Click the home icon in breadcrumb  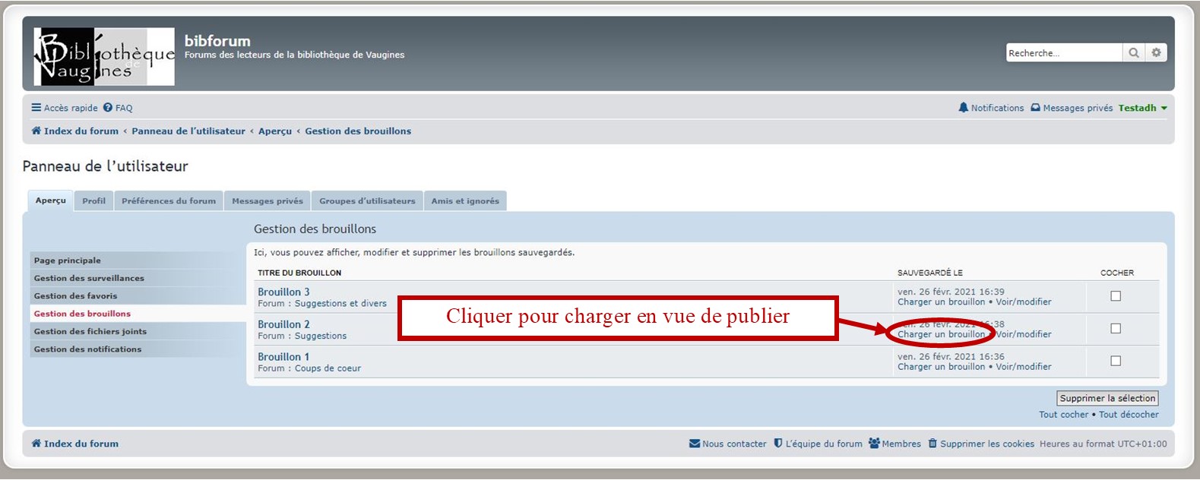tap(36, 131)
